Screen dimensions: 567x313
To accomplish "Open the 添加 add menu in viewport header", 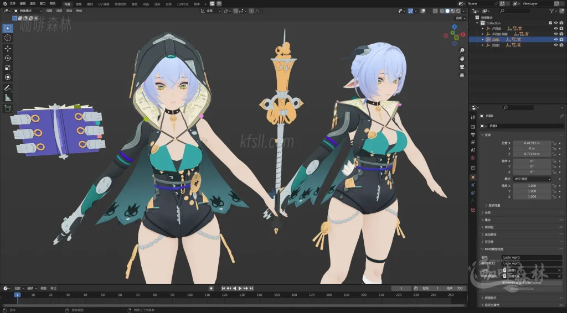I will point(69,11).
